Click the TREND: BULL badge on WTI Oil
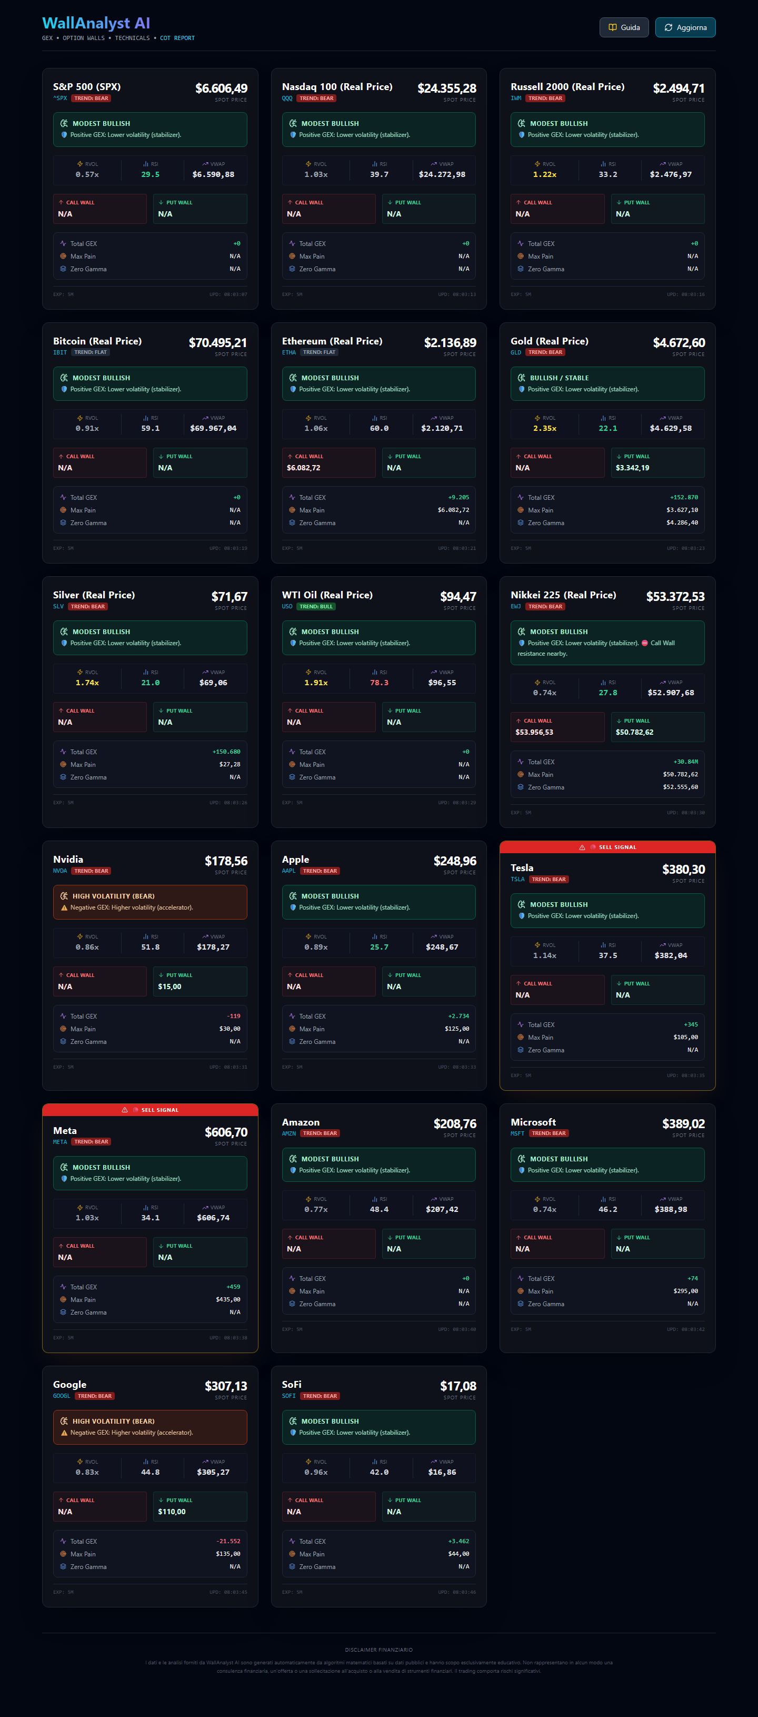758x1717 pixels. pyautogui.click(x=316, y=607)
